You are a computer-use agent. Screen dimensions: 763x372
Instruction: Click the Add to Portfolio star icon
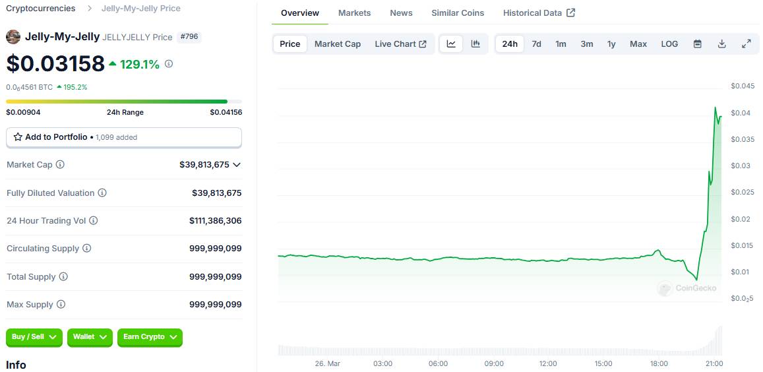pyautogui.click(x=18, y=137)
